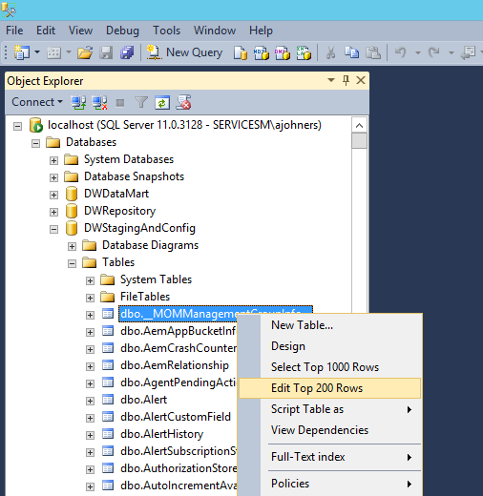
Task: Click the Redo arrow icon
Action: pos(434,52)
